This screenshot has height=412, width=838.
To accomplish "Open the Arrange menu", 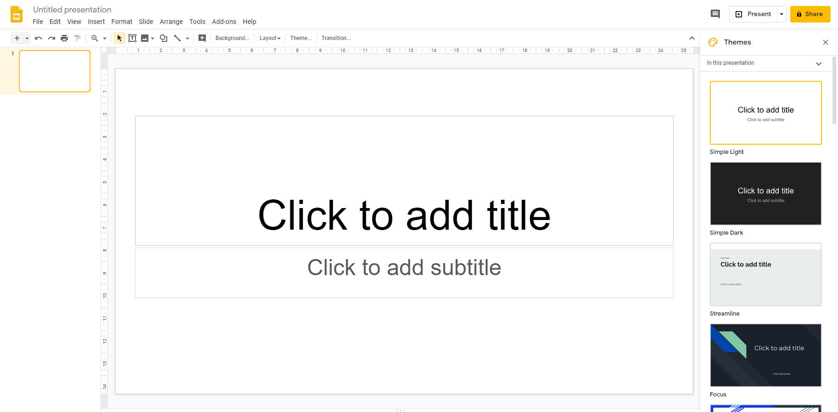I will [171, 22].
